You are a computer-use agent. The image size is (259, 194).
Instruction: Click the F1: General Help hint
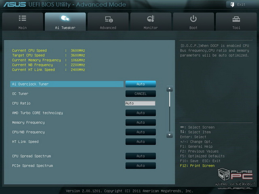pos(196,146)
